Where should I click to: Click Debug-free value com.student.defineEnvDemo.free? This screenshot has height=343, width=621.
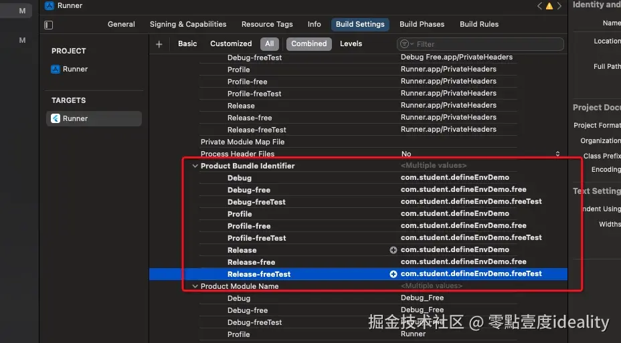click(x=463, y=189)
